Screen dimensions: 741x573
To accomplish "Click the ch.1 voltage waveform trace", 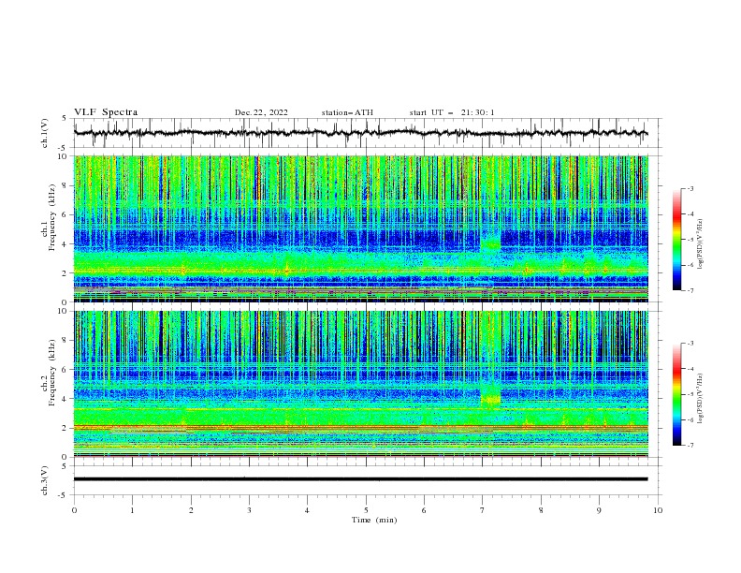I will coord(360,133).
